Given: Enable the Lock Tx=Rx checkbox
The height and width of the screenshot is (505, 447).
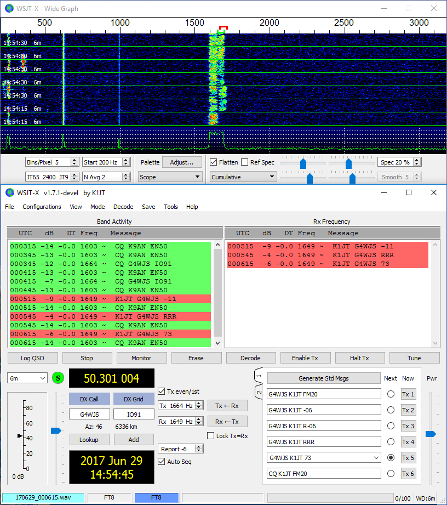Looking at the screenshot, I should coord(211,436).
